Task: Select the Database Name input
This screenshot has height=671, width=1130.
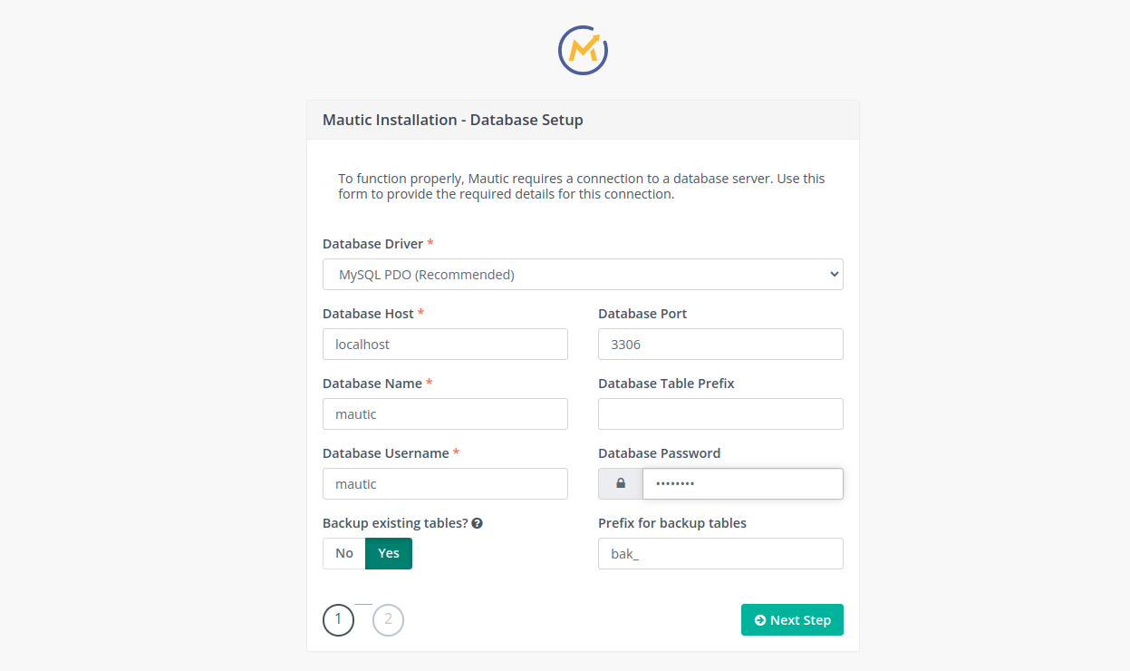Action: (445, 414)
